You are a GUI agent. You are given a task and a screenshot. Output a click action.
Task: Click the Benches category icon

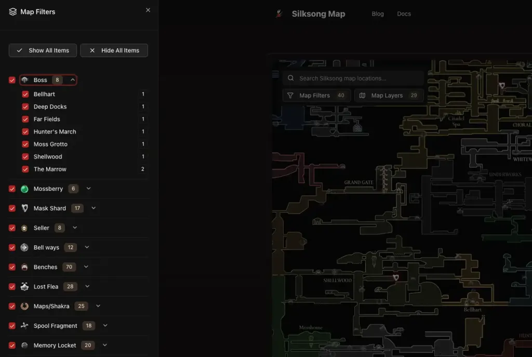tap(24, 267)
